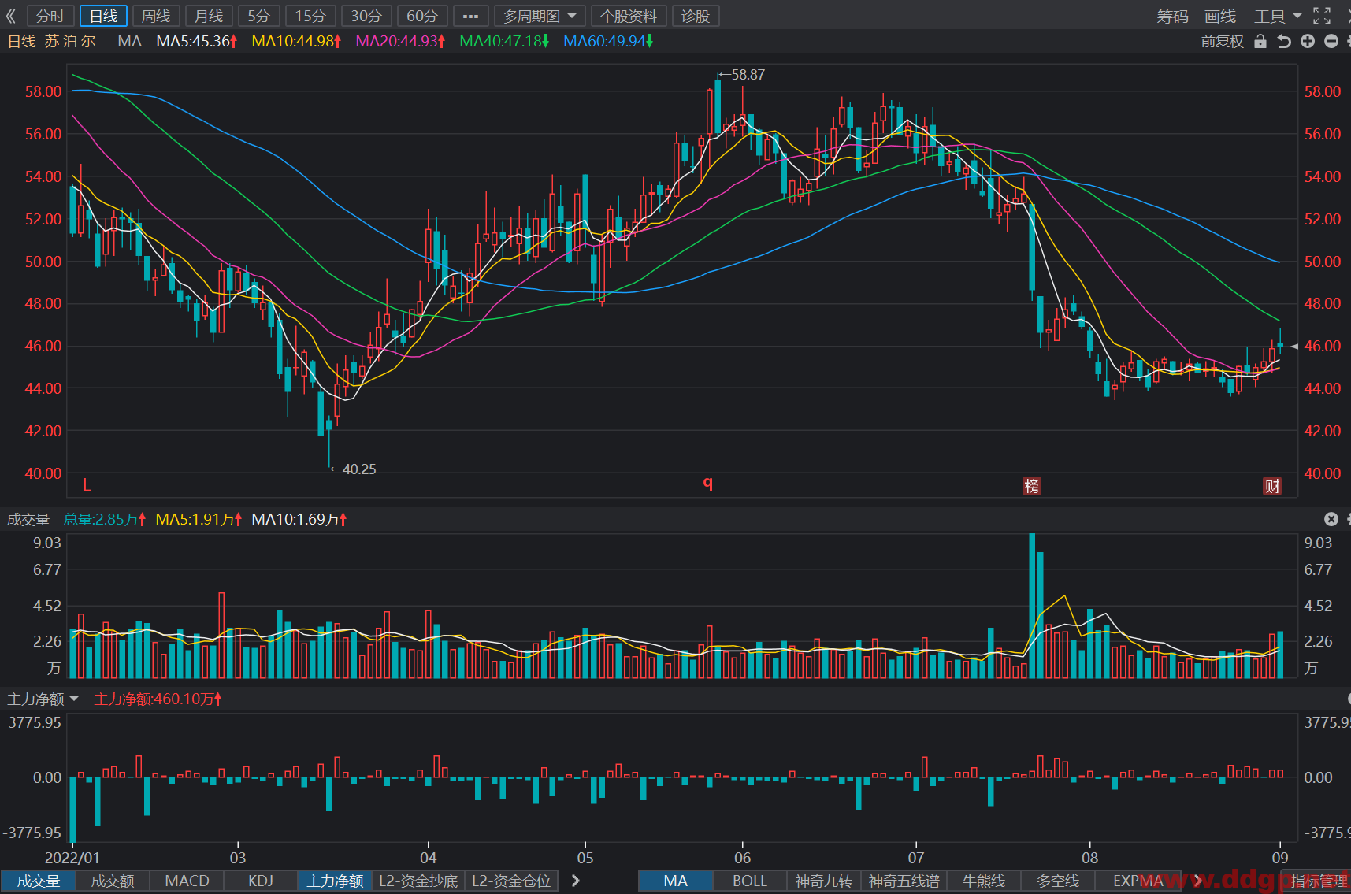Select the MACD indicator tab
The image size is (1351, 894).
tap(187, 881)
